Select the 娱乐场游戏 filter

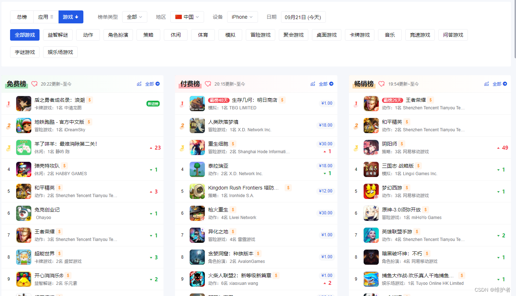point(60,52)
